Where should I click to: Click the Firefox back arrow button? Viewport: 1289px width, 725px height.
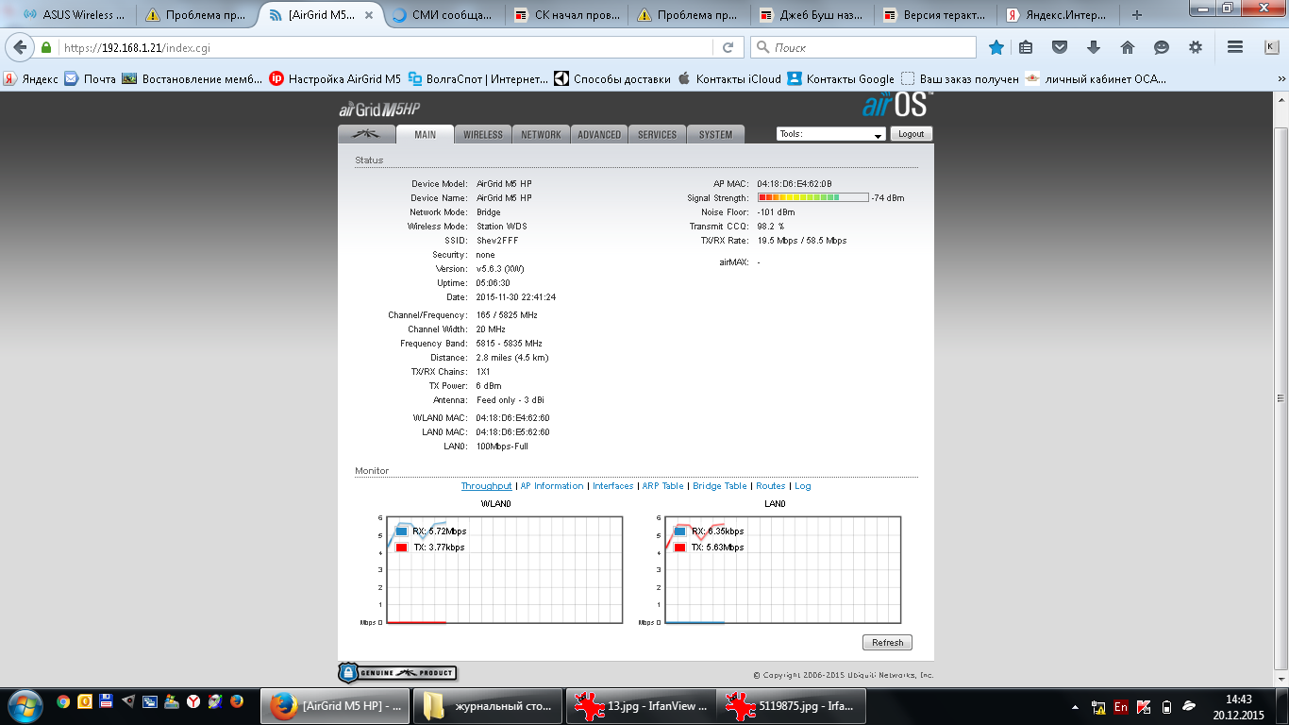[20, 47]
